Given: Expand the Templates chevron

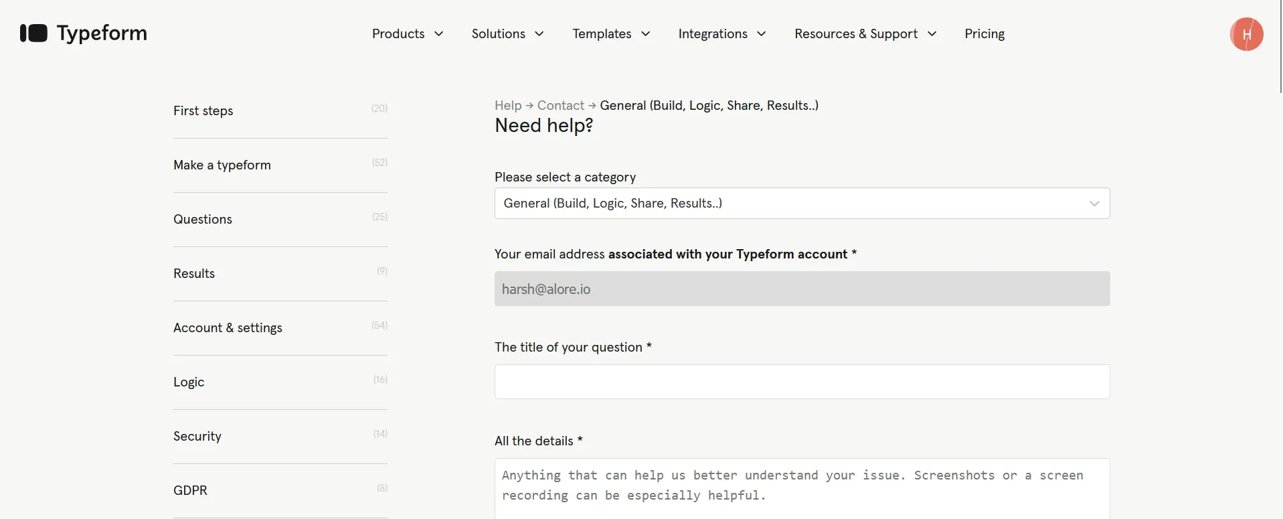Looking at the screenshot, I should (646, 33).
